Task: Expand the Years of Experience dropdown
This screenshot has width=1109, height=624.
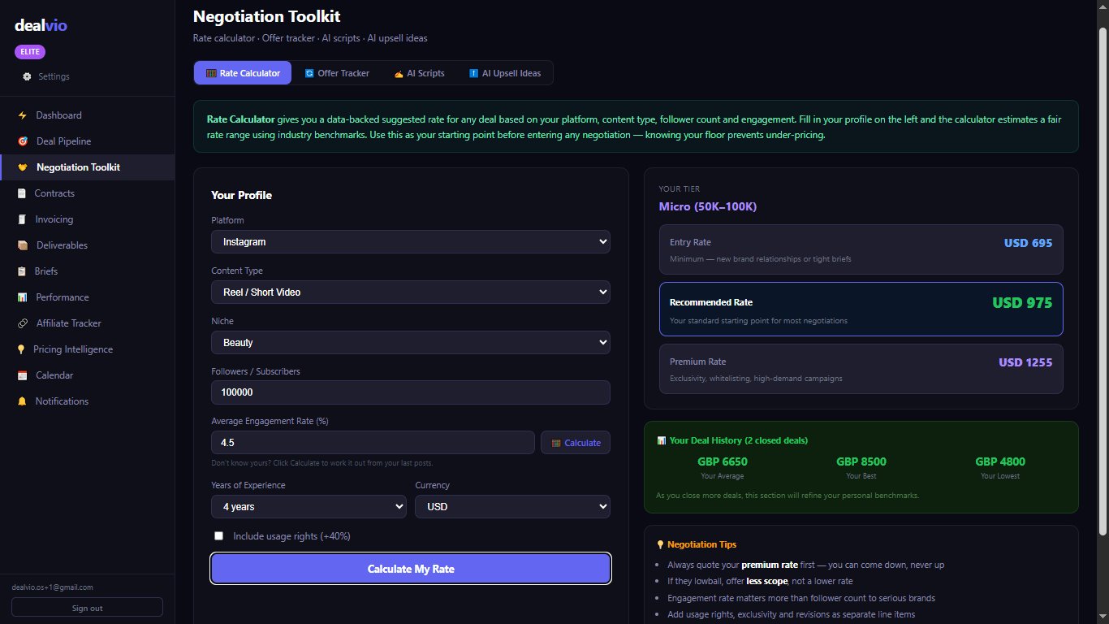Action: [309, 506]
